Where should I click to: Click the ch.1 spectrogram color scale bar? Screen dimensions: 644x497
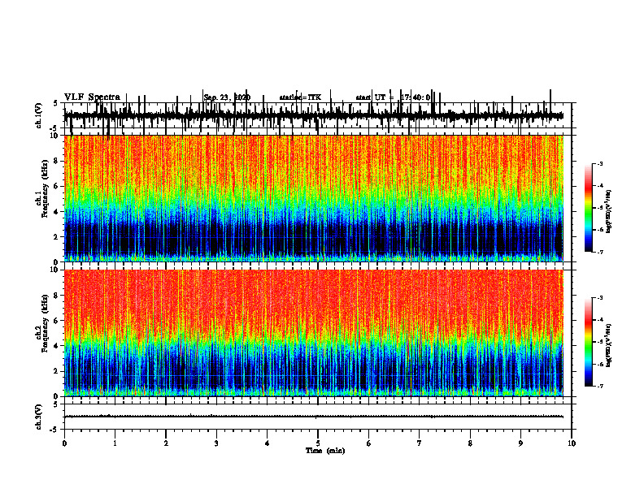click(588, 208)
